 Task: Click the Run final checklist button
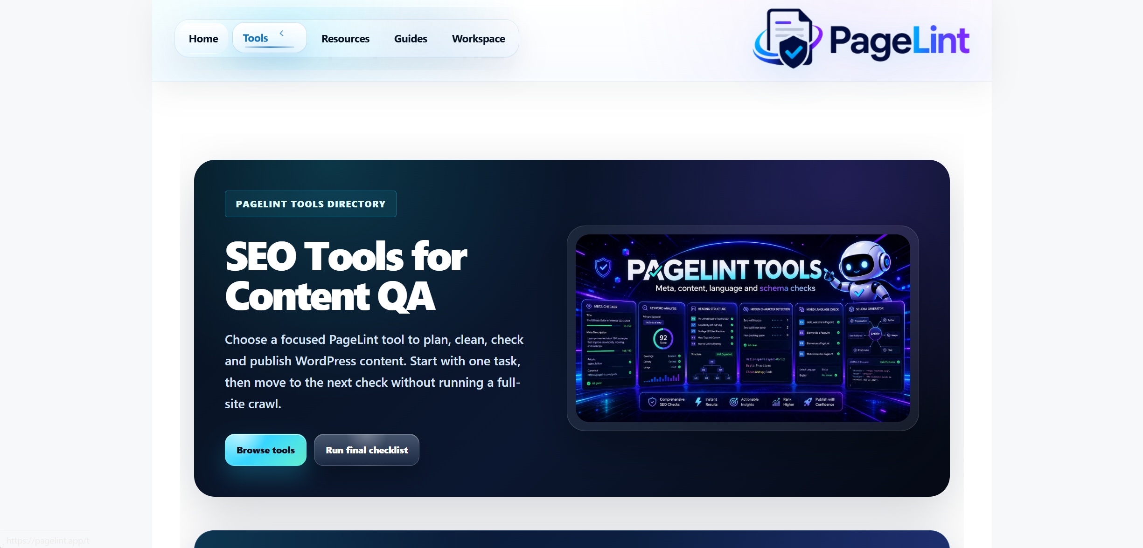coord(367,450)
